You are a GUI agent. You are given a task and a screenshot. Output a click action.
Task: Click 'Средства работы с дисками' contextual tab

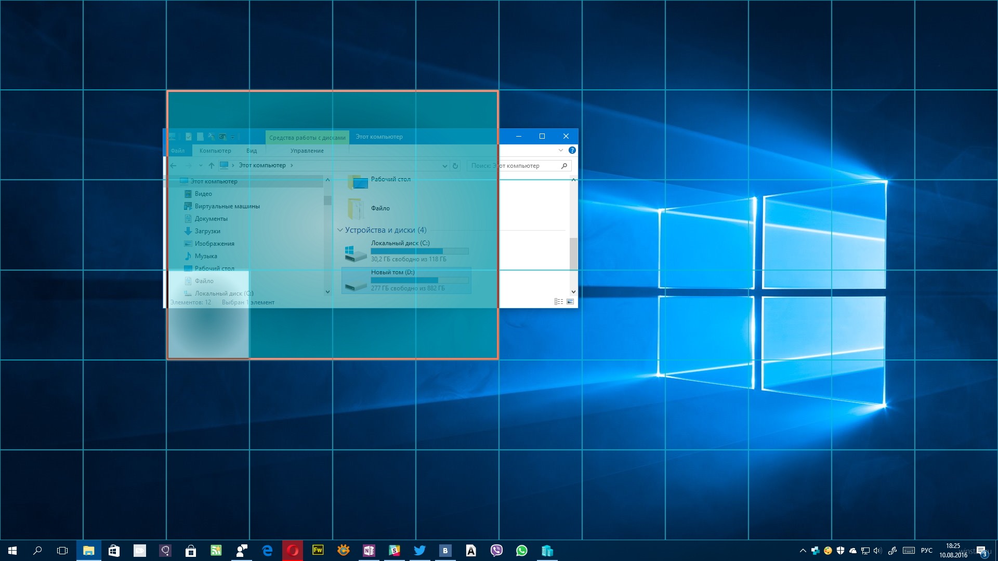[307, 138]
